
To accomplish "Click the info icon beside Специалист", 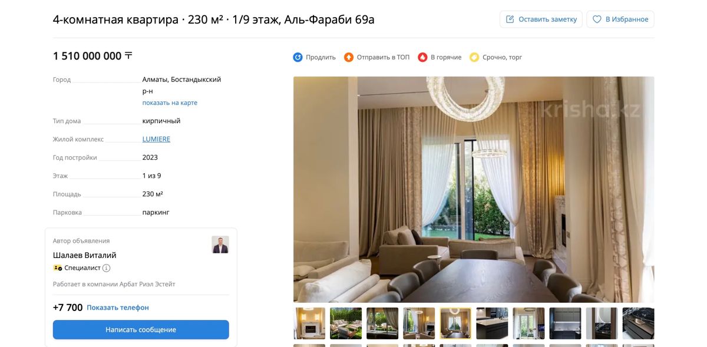I will point(106,268).
